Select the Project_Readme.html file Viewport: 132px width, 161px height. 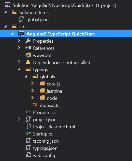click(54, 127)
